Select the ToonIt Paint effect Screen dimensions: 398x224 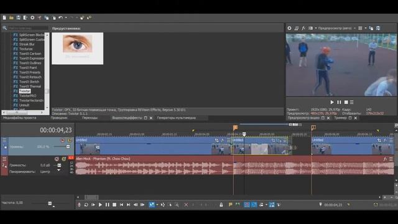(28, 68)
